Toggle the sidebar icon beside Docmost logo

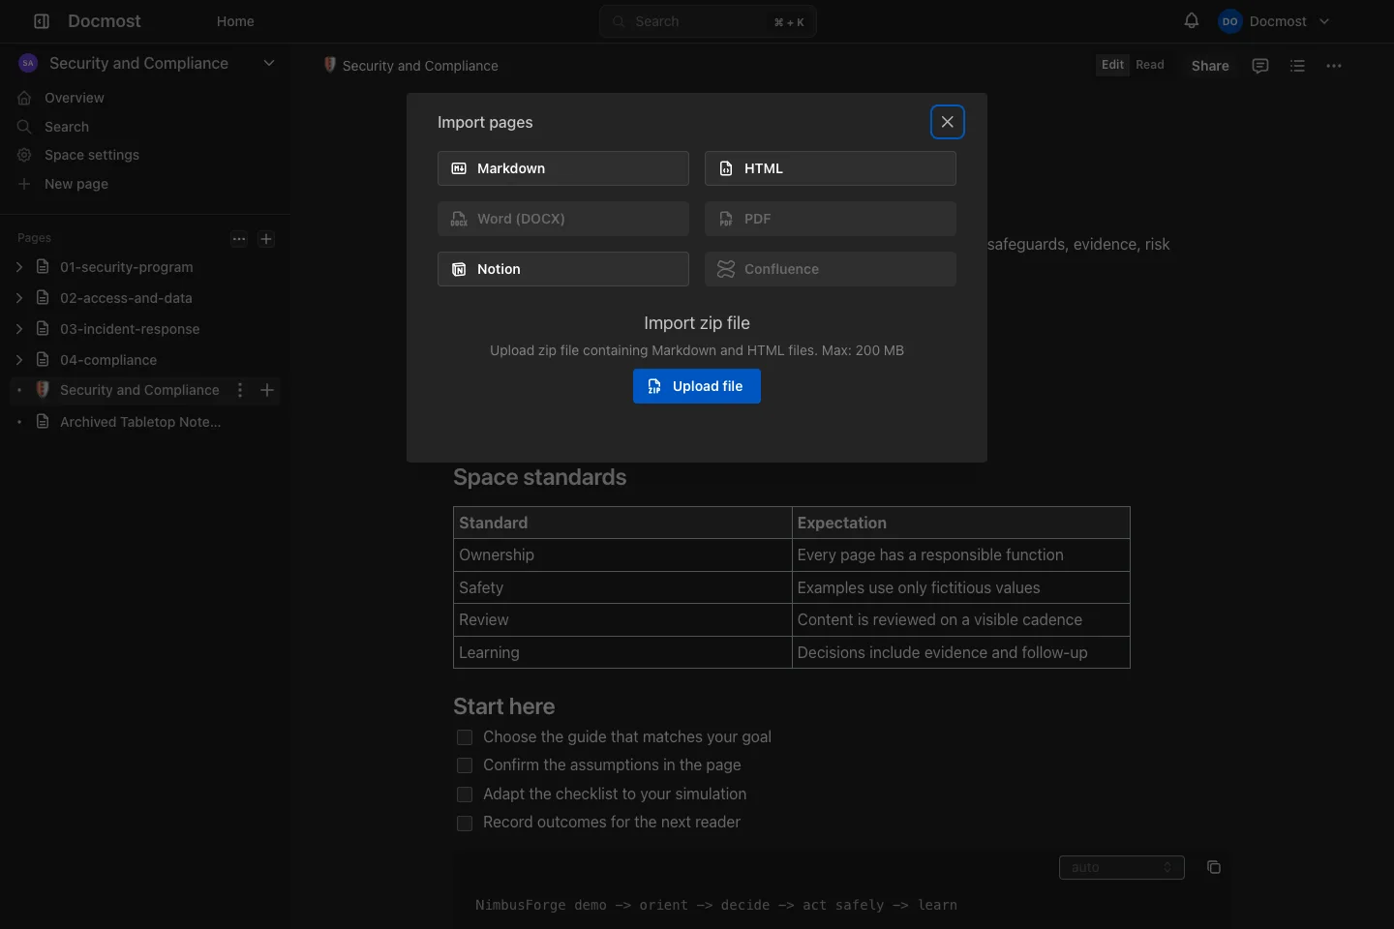pos(42,21)
